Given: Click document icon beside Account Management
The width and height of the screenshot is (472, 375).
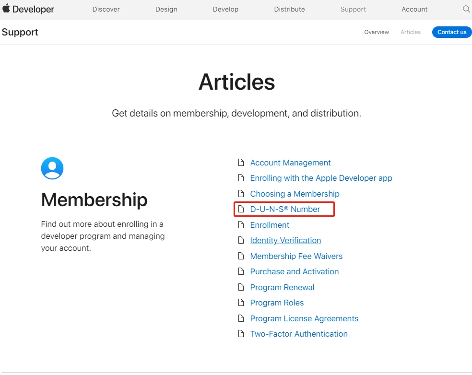Looking at the screenshot, I should click(241, 163).
